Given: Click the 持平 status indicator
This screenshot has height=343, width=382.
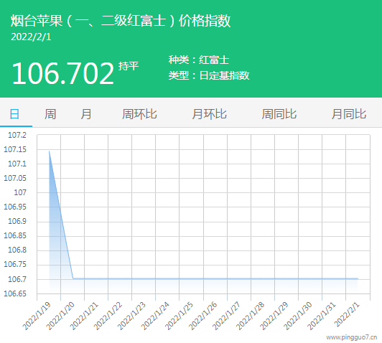Looking at the screenshot, I should pos(129,66).
